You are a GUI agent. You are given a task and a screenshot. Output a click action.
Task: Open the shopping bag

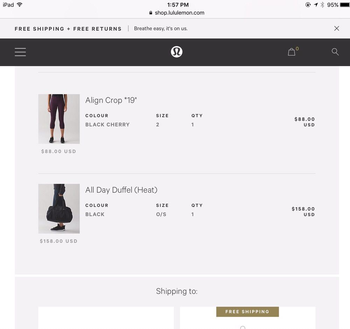tap(292, 52)
